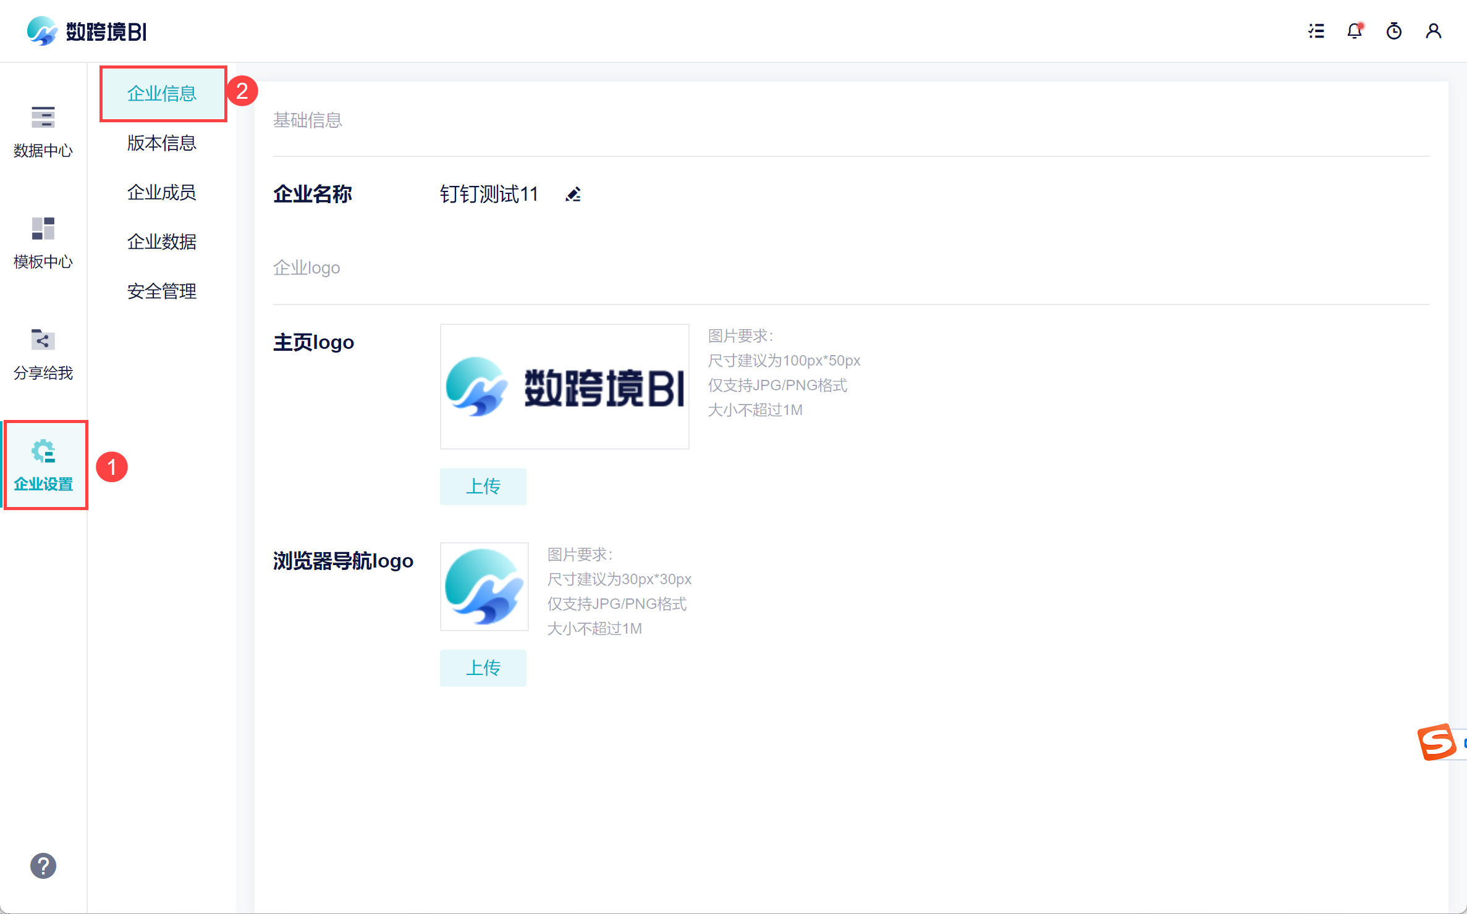Click the Sogou input method icon
This screenshot has width=1467, height=914.
(1437, 742)
